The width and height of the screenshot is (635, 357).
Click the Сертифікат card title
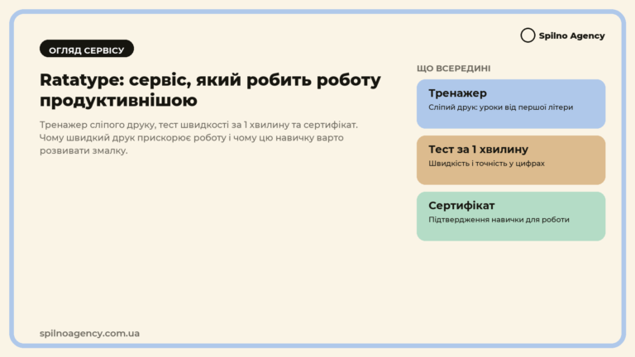coord(461,206)
